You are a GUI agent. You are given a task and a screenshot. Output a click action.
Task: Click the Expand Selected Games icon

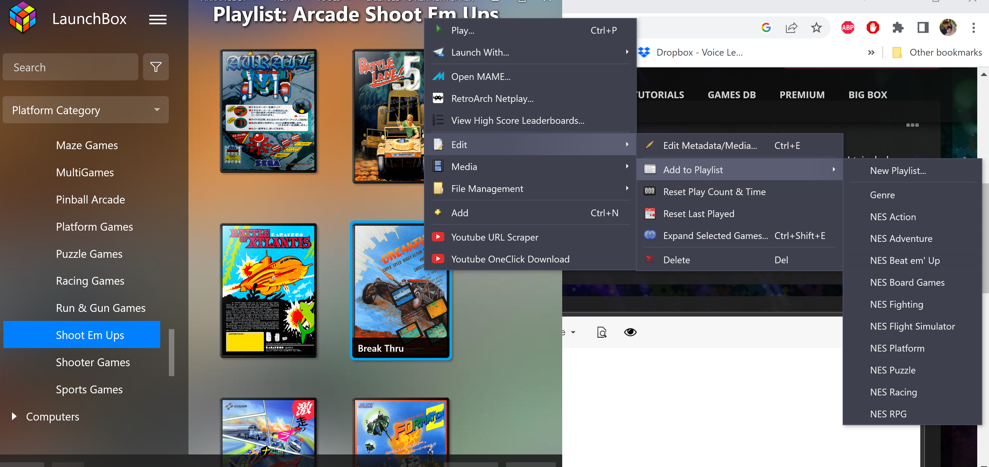pyautogui.click(x=649, y=235)
